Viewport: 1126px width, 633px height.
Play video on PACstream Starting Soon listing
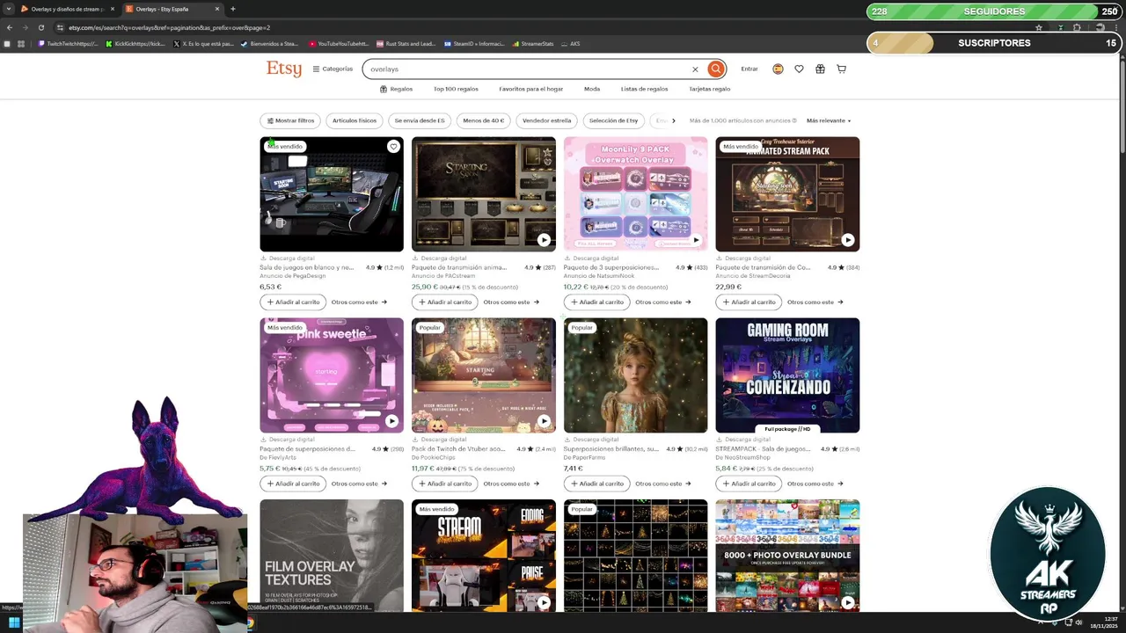tap(544, 240)
